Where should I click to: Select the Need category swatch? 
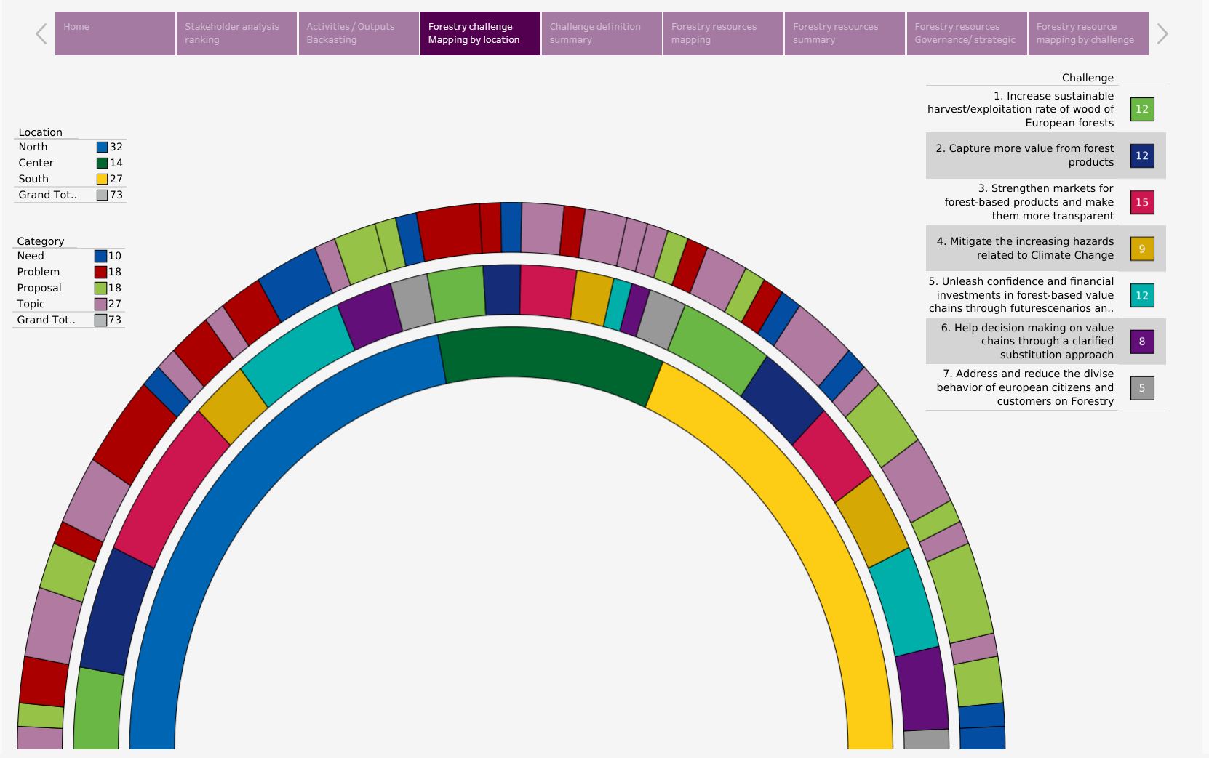[x=100, y=256]
